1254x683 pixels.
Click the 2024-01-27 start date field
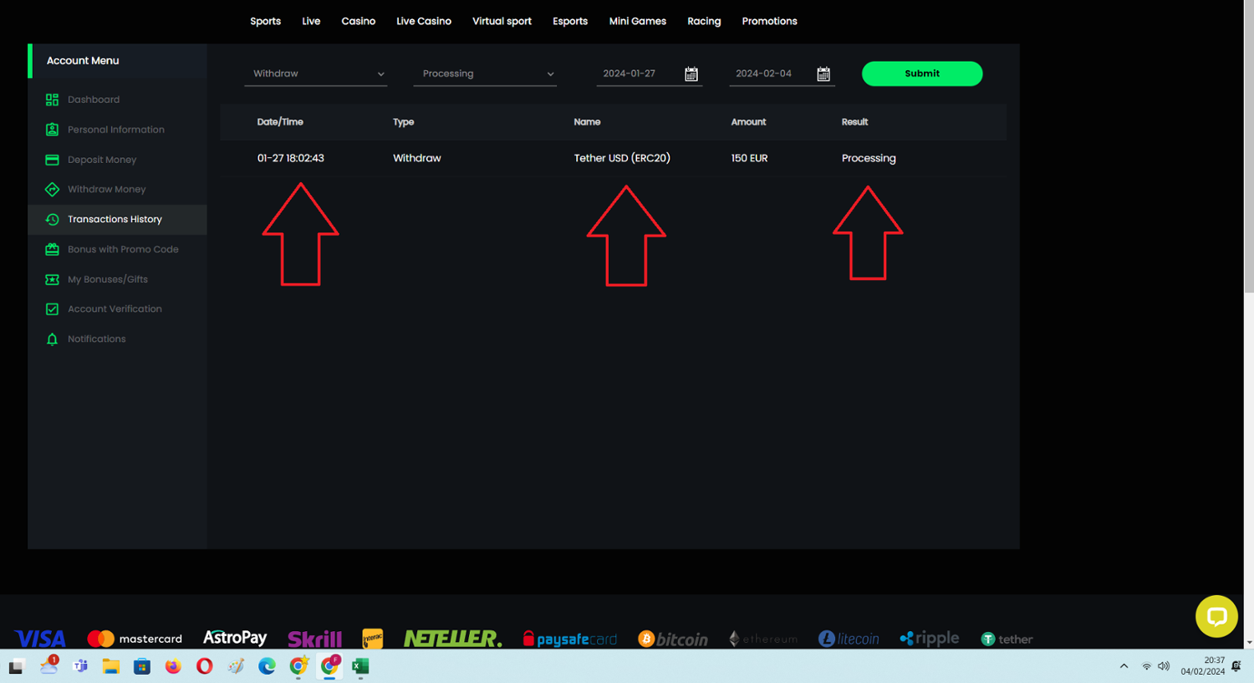(x=635, y=74)
